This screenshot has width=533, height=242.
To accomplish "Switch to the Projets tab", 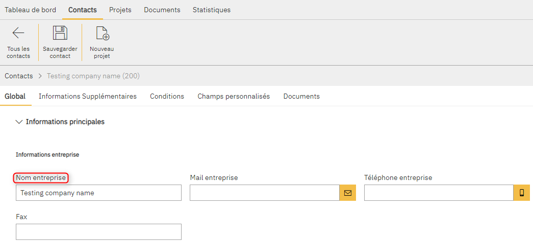I will (120, 10).
